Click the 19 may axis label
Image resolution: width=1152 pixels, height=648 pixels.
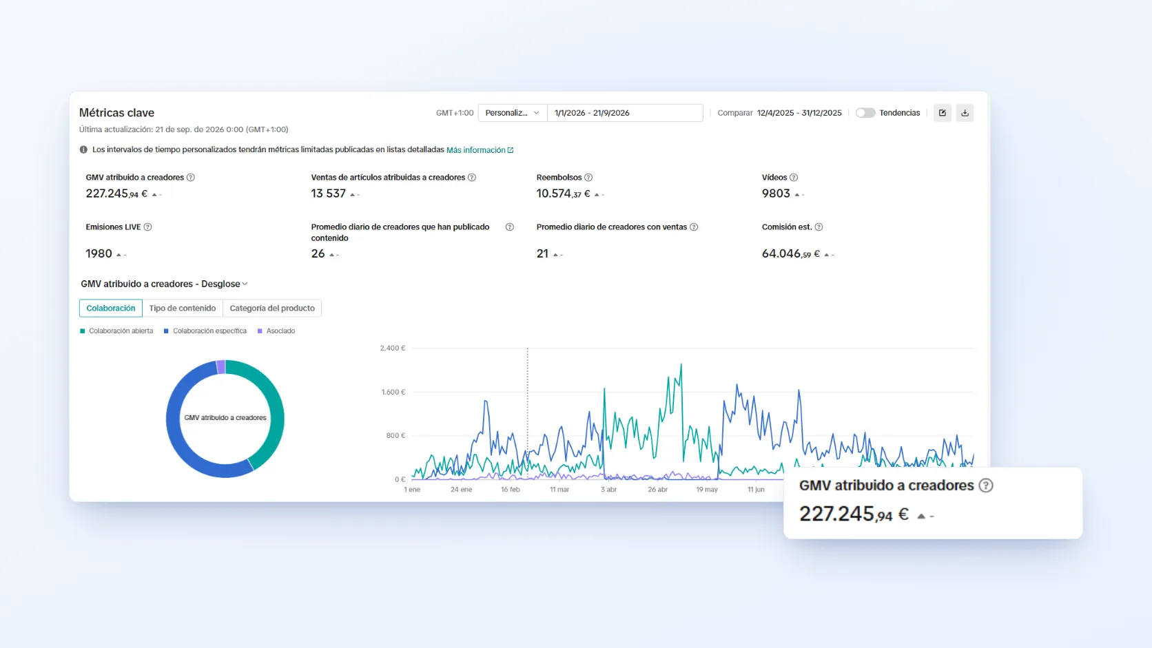coord(707,490)
